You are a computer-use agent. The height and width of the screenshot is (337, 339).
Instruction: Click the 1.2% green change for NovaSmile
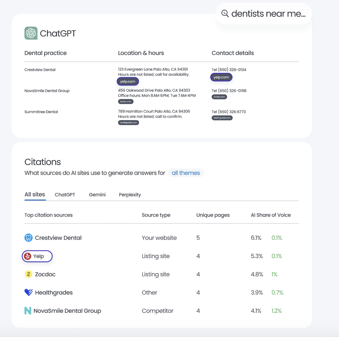[277, 311]
